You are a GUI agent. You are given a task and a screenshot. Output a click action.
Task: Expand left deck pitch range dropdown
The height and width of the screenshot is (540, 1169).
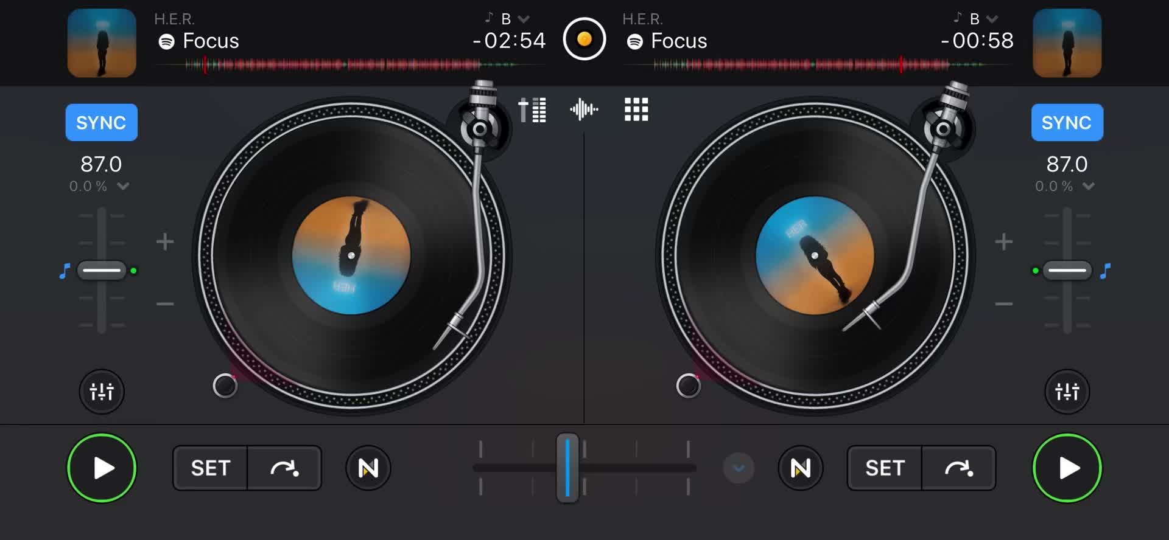click(123, 186)
